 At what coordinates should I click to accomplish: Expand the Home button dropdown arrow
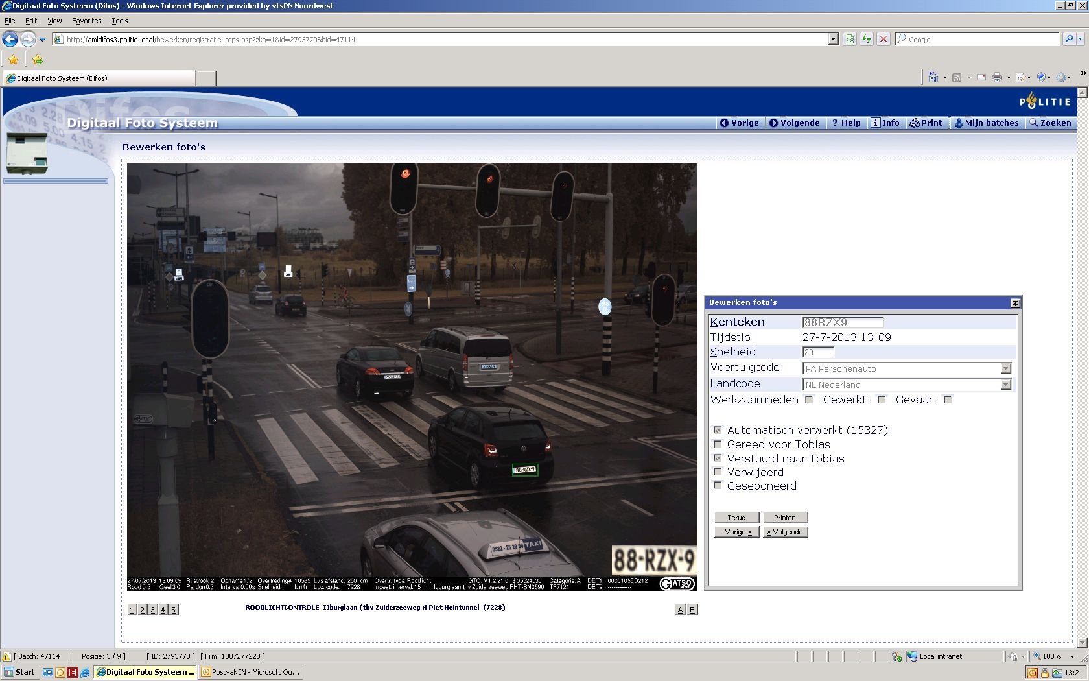pyautogui.click(x=945, y=78)
